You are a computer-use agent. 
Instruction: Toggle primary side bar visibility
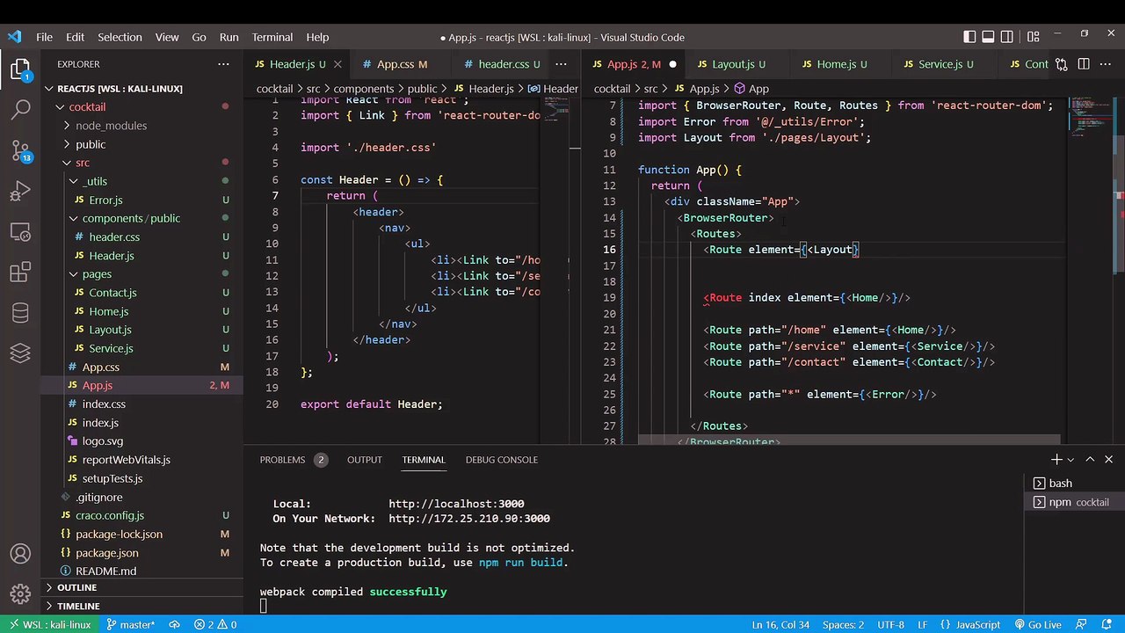tap(969, 37)
